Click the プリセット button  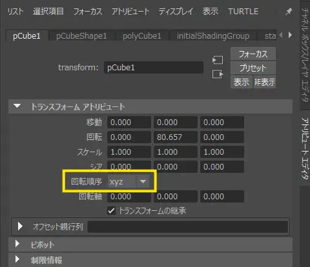click(x=253, y=68)
